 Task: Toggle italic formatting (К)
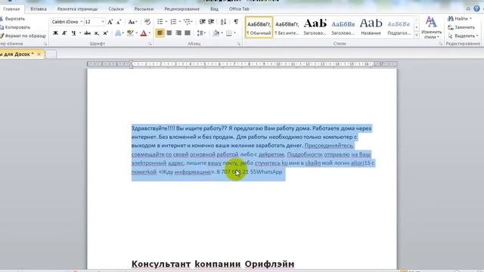tap(64, 33)
